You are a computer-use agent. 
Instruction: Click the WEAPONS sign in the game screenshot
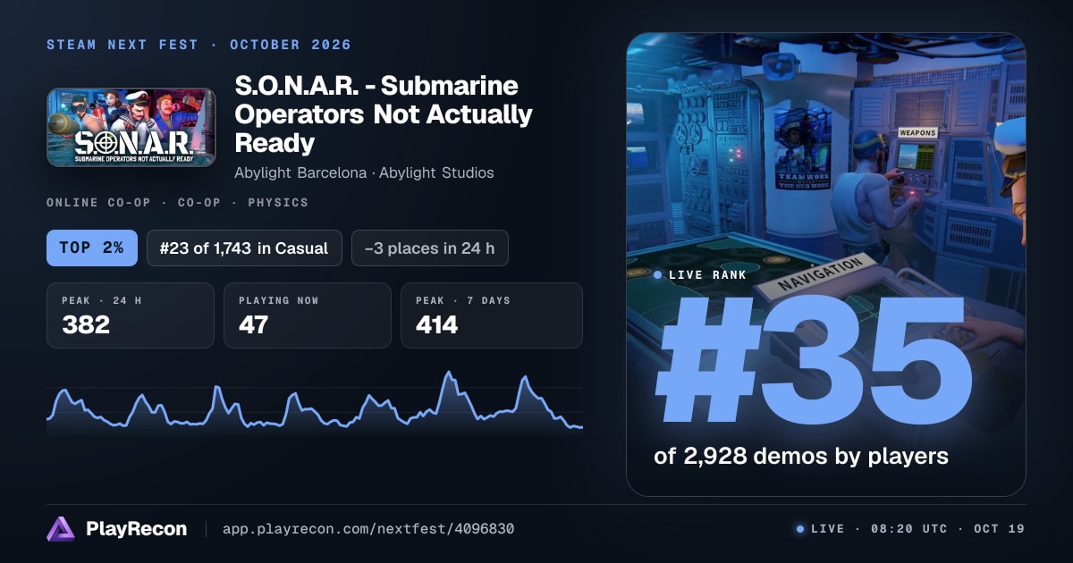coord(917,132)
